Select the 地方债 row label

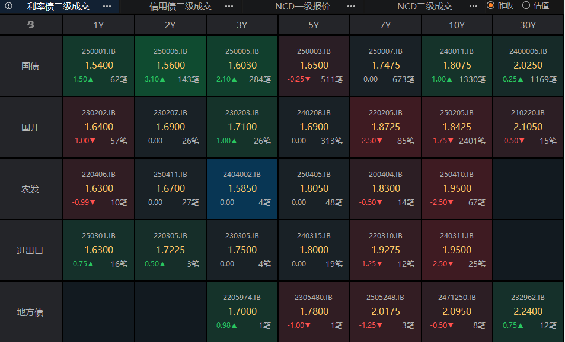click(x=30, y=312)
